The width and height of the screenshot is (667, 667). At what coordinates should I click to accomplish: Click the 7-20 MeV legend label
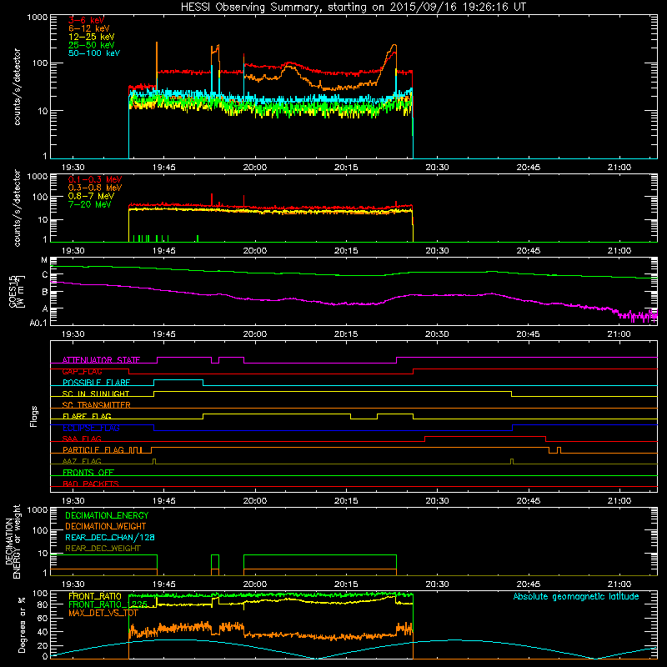[x=89, y=204]
